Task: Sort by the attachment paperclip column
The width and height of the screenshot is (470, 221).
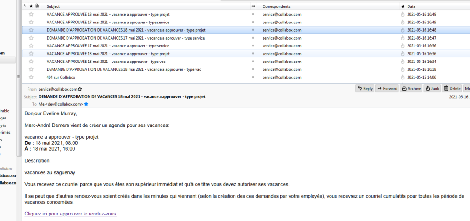Action: 37,6
